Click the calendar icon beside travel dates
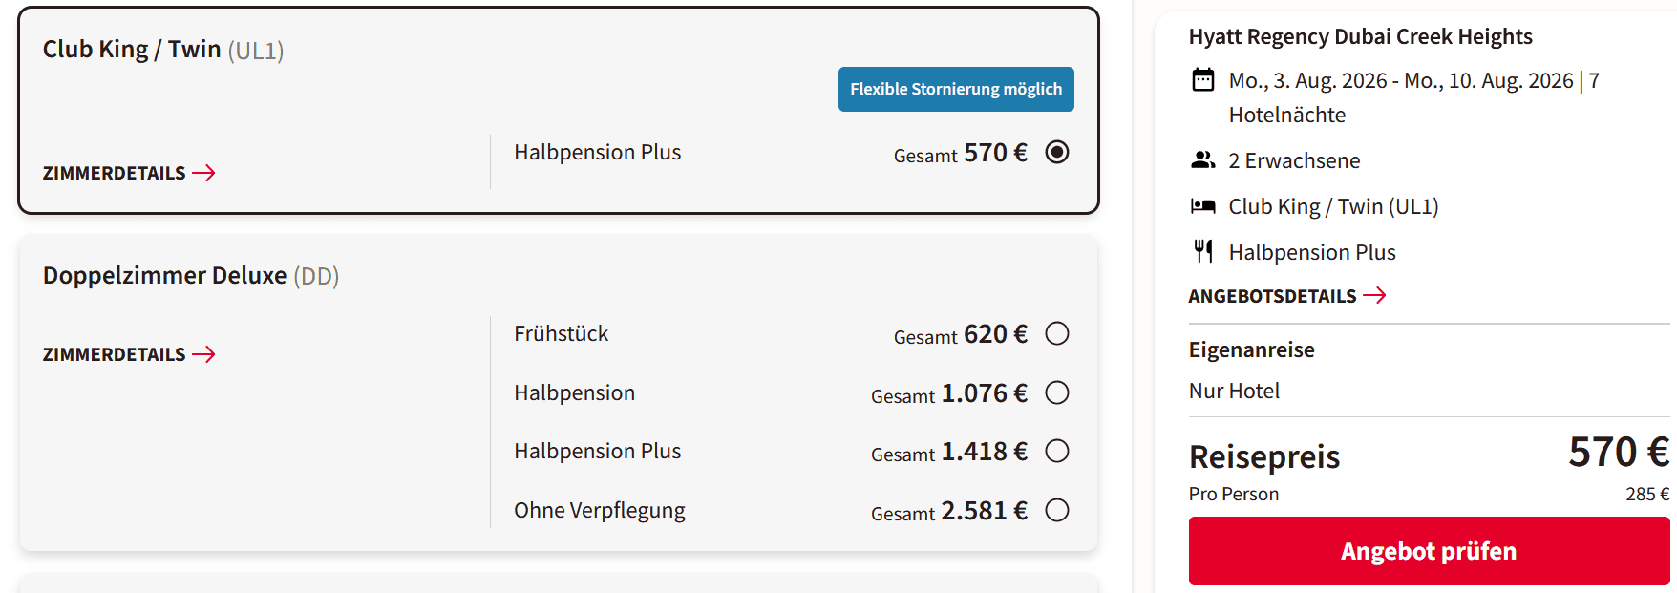 pyautogui.click(x=1203, y=80)
